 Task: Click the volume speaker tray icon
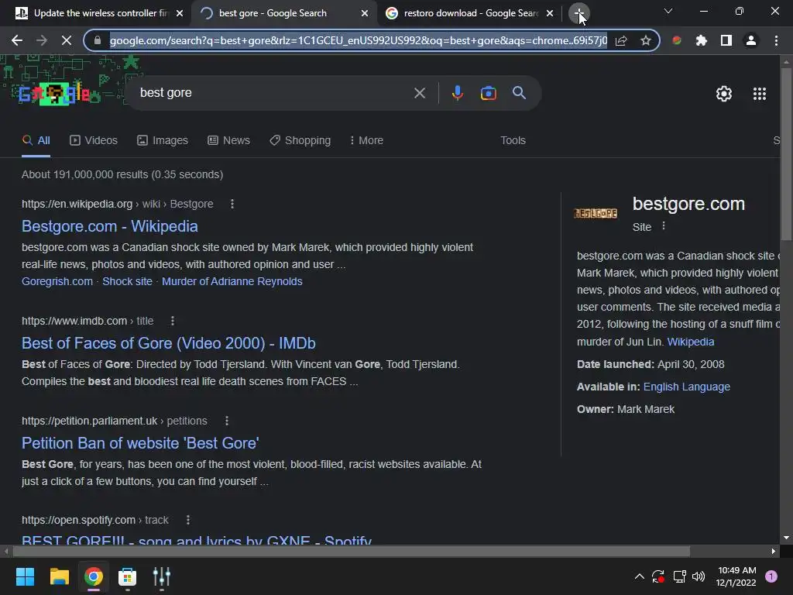click(x=699, y=576)
